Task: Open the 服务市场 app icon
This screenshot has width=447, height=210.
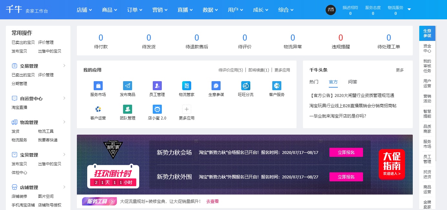Action: (98, 85)
